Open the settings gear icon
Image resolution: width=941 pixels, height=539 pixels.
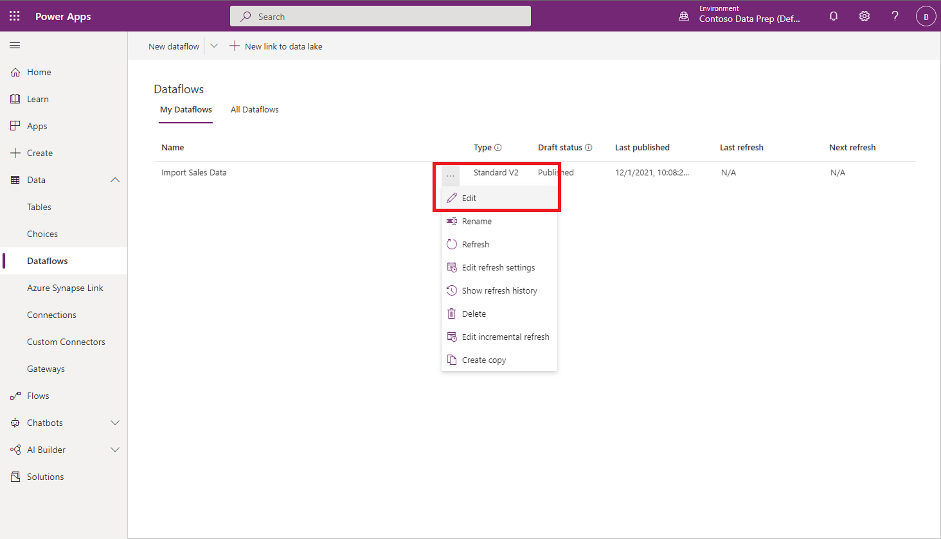(x=864, y=16)
